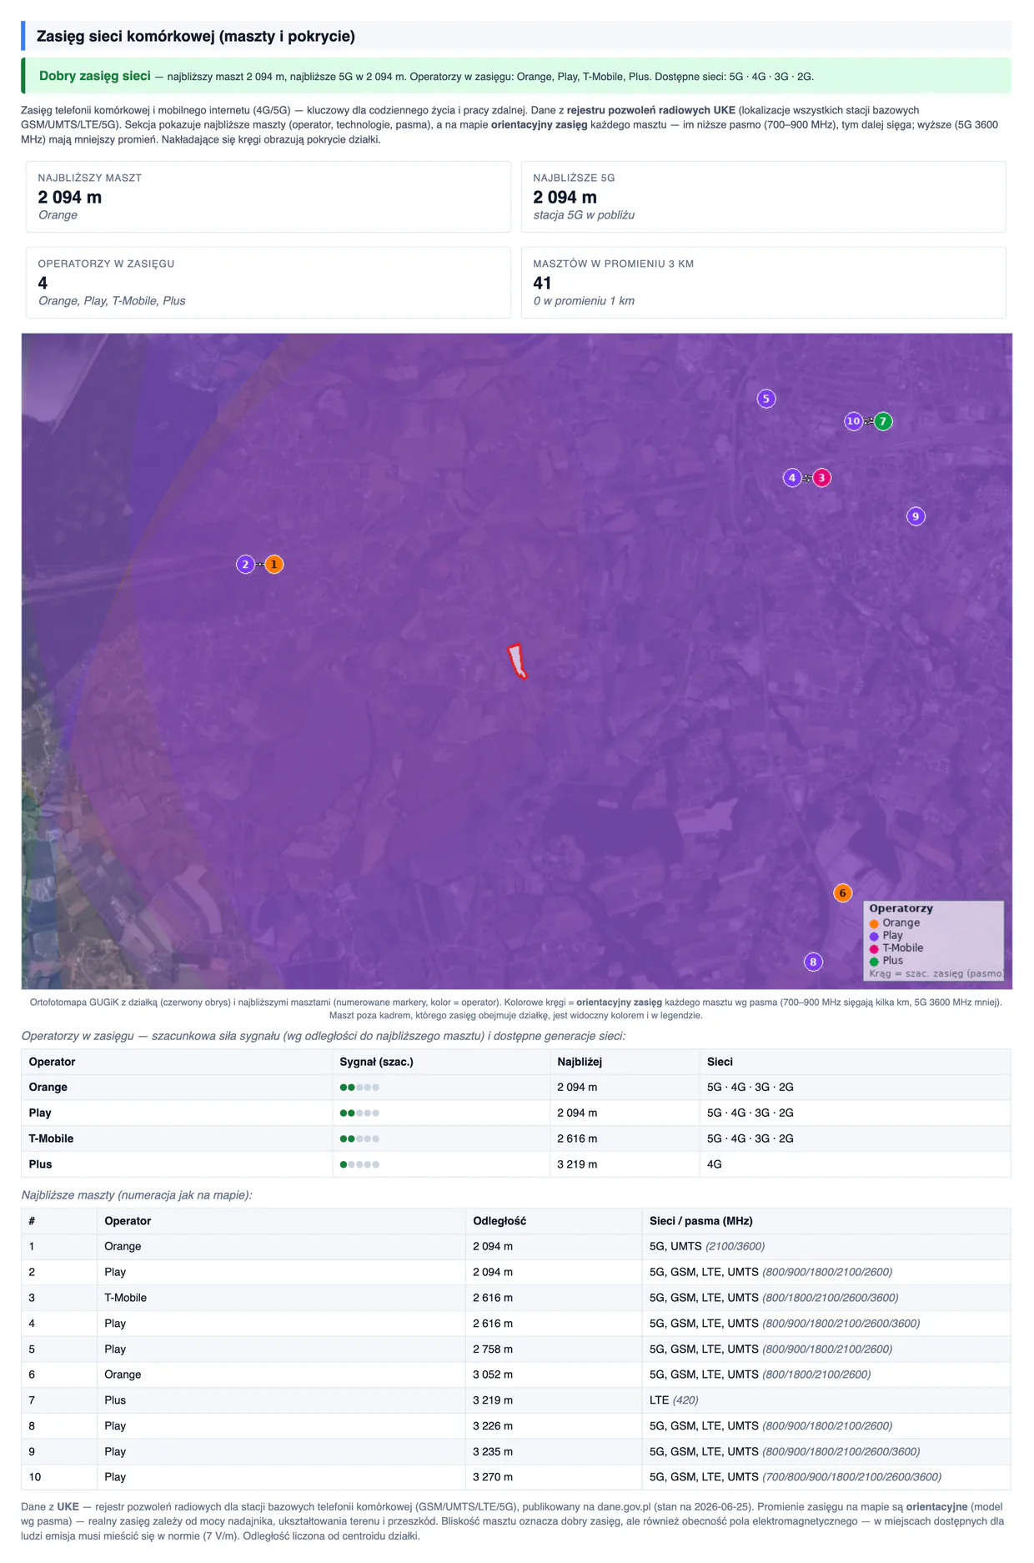
Task: Click Orange color dot in legend
Action: pyautogui.click(x=874, y=923)
